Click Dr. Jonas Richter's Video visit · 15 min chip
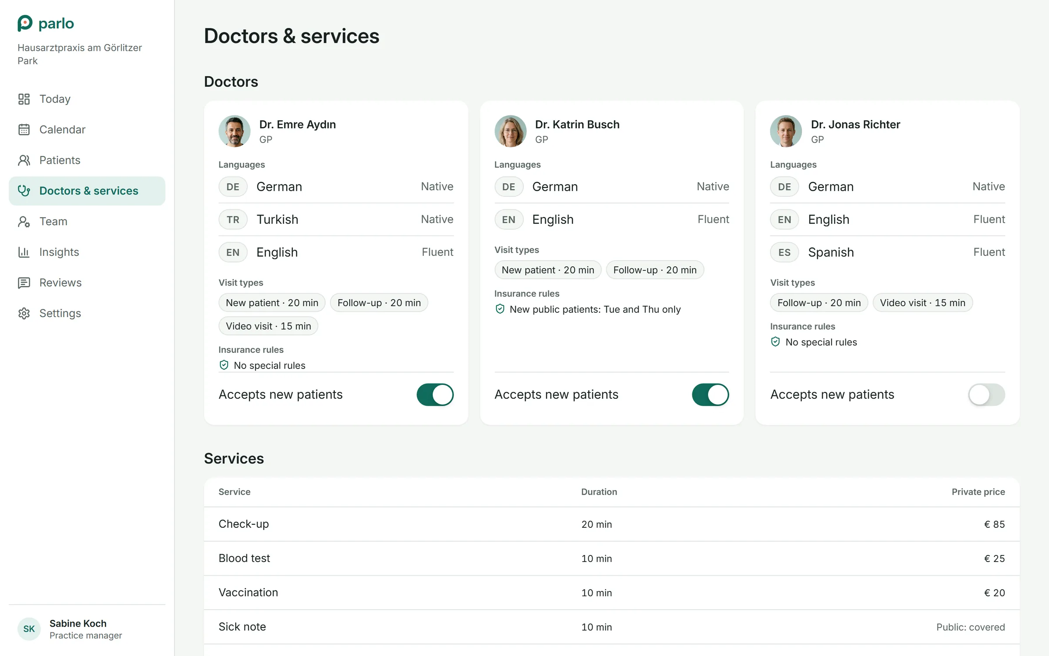 click(x=922, y=303)
